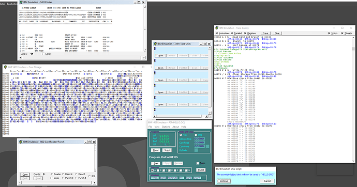Open the CHARS window shortcut

(197, 178)
